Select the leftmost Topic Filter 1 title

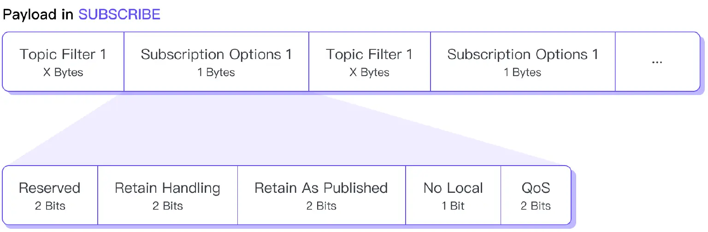tap(63, 54)
